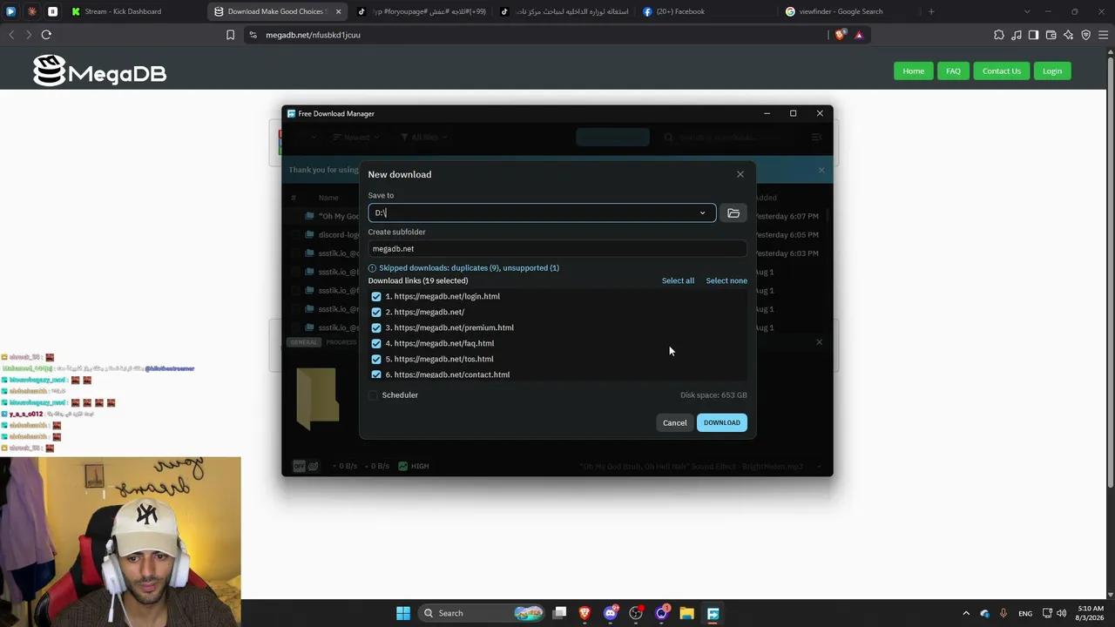This screenshot has height=627, width=1115.
Task: Open the Brave Rewards icon
Action: coord(859,35)
